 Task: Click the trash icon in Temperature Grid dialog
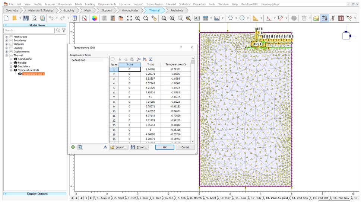point(80,147)
